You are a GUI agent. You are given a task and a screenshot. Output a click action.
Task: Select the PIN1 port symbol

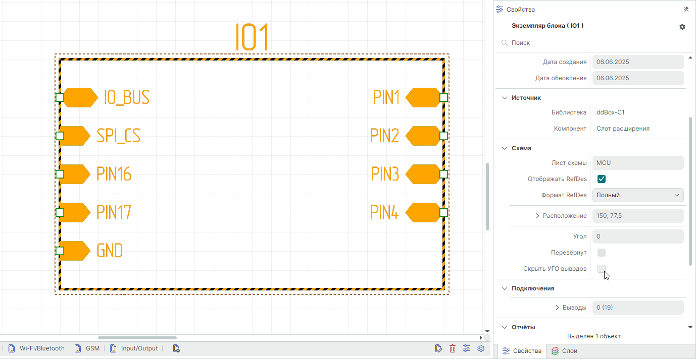(x=423, y=97)
